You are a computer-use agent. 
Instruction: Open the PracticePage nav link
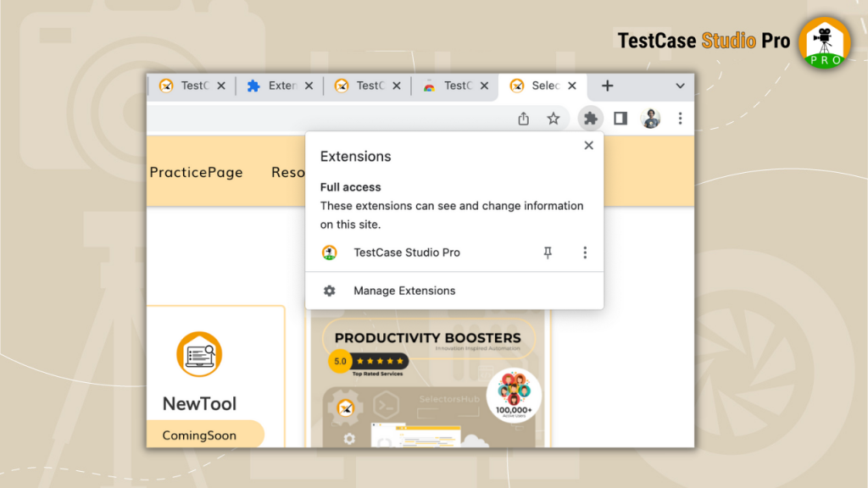[196, 172]
